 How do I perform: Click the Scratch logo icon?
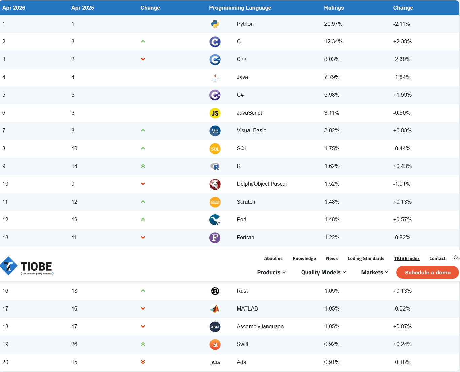tap(215, 202)
